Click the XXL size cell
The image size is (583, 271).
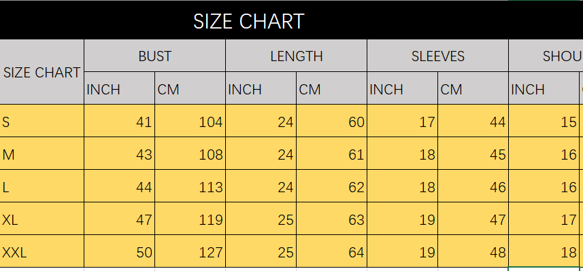[41, 251]
